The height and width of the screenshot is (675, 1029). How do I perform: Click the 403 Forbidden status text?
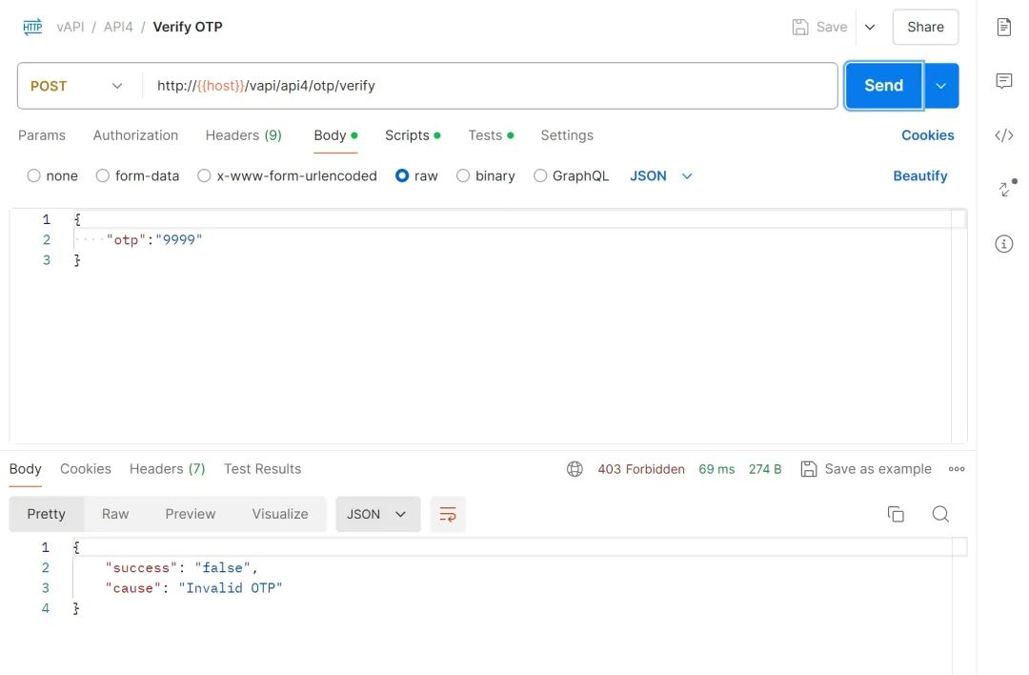click(x=641, y=469)
